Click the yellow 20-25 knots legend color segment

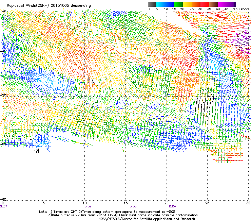(x=187, y=4)
